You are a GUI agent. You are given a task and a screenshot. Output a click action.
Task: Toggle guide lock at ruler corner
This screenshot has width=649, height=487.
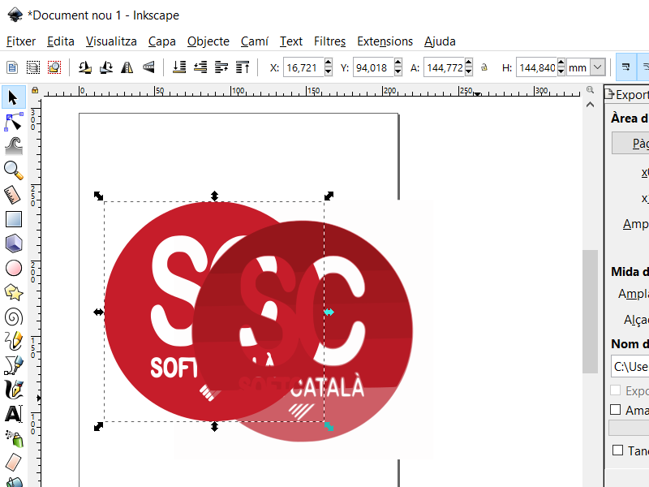point(35,90)
